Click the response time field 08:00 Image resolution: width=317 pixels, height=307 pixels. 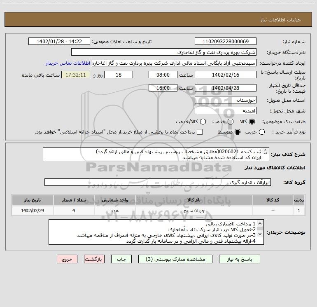pos(163,75)
